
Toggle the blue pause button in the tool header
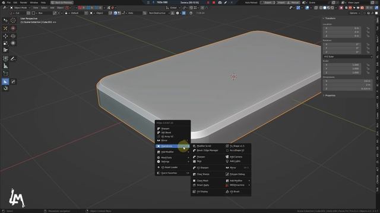183,13
